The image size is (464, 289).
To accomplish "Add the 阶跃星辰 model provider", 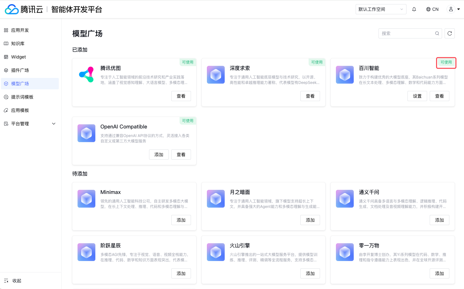I will [x=181, y=273].
